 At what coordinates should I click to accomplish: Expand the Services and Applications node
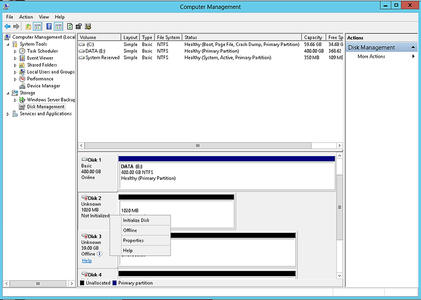(x=8, y=114)
